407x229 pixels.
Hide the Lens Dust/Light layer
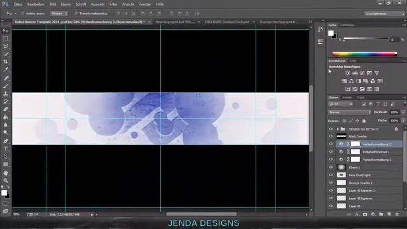coord(331,176)
